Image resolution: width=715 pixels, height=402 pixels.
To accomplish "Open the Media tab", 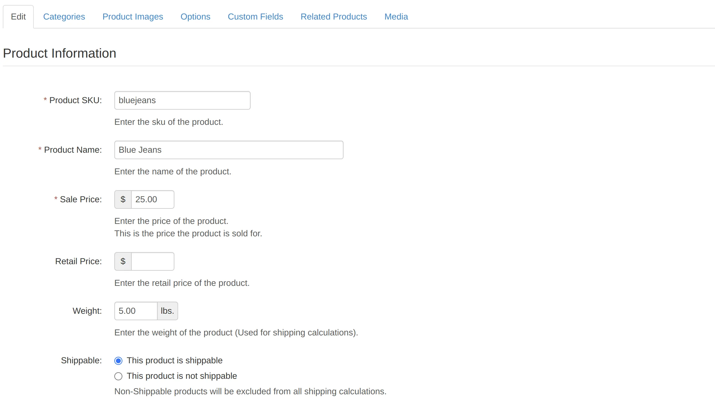I will point(396,16).
